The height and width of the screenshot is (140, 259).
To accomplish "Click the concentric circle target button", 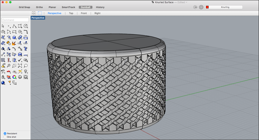I will (201, 7).
